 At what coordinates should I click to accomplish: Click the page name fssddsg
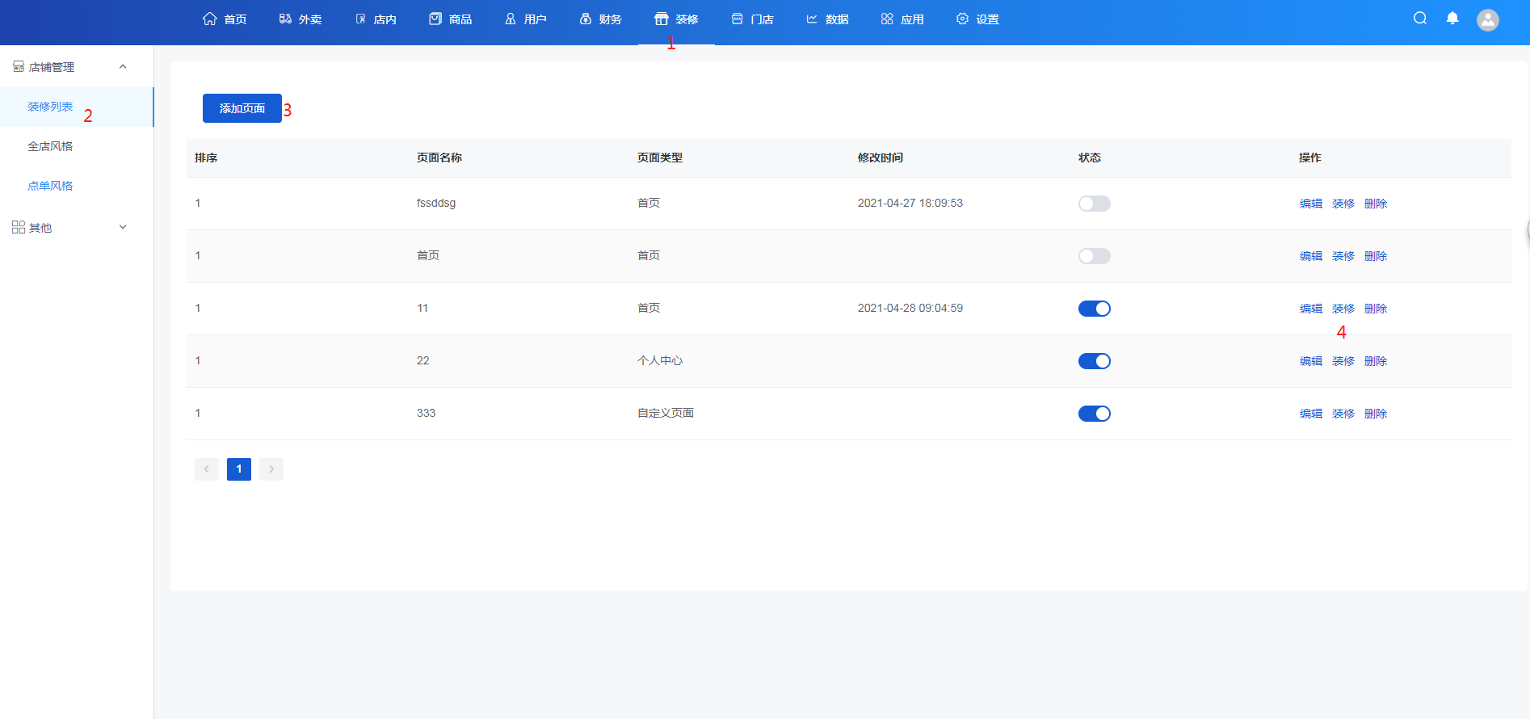pos(436,203)
